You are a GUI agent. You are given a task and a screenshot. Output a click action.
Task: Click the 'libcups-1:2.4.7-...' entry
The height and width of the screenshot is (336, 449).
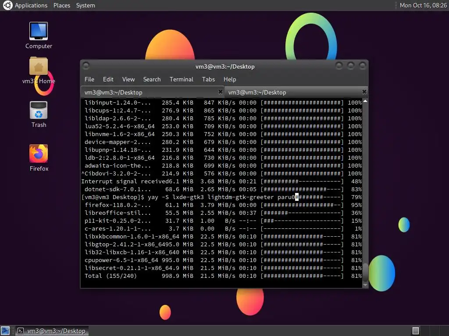118,110
